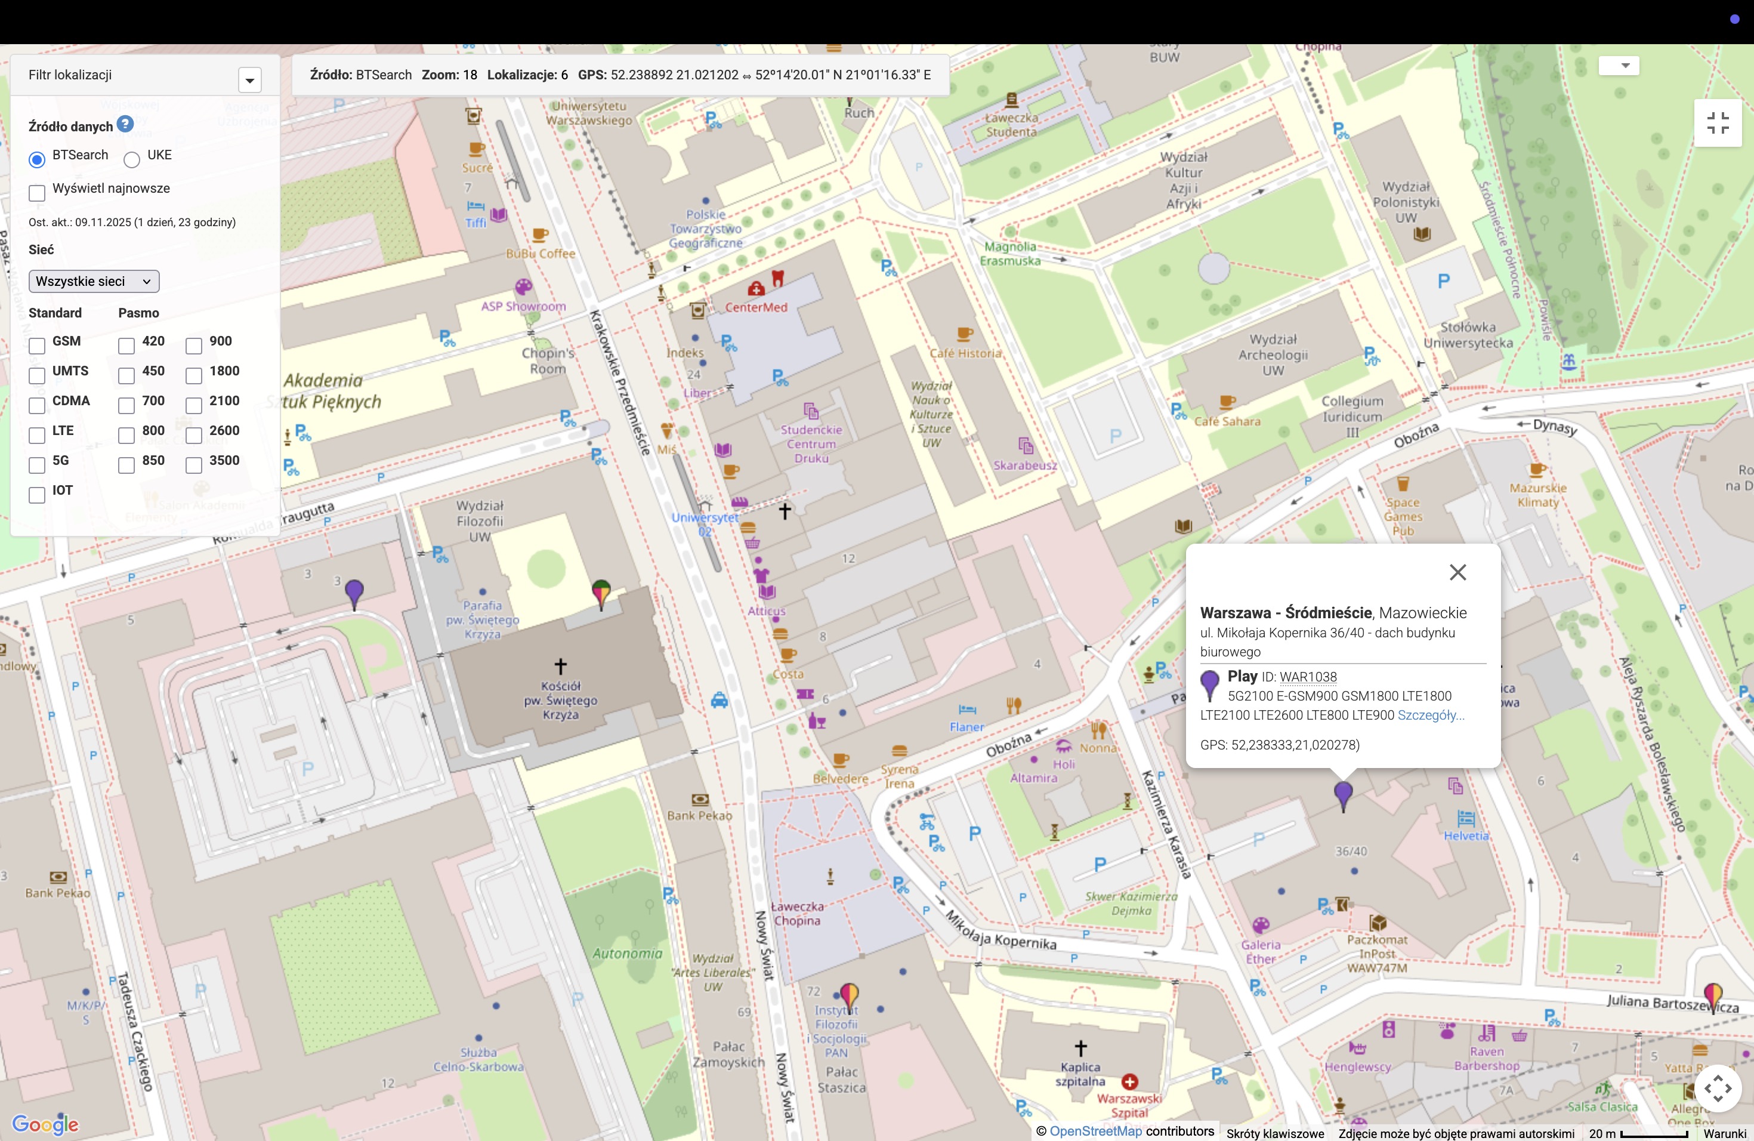
Task: Open the OpenStreetMap attribution link
Action: [1095, 1131]
